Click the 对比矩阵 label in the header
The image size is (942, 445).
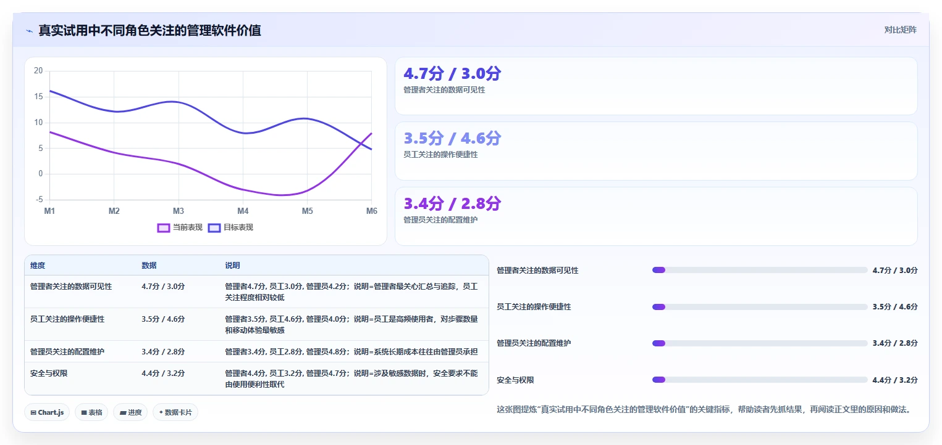[x=901, y=30]
